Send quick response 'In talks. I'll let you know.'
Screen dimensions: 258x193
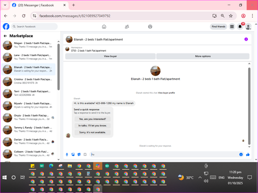click(x=92, y=126)
